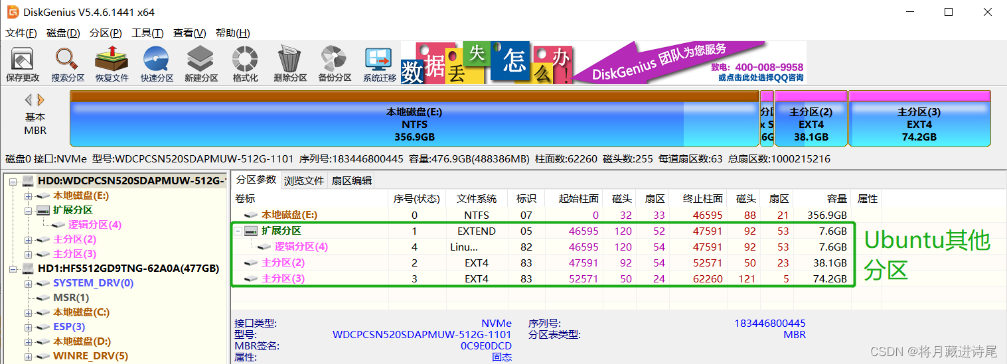This screenshot has height=364, width=1007.
Task: Open the 查看(V) menu
Action: point(189,33)
